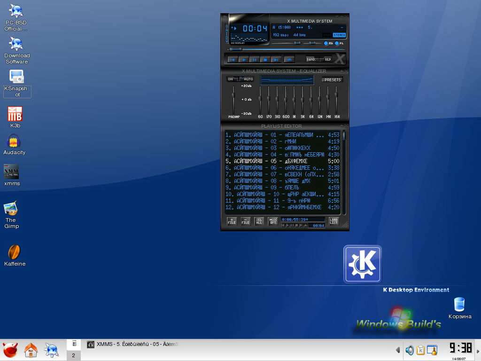
Task: Click the 60 Hz equalizer band slider
Action: [x=260, y=100]
